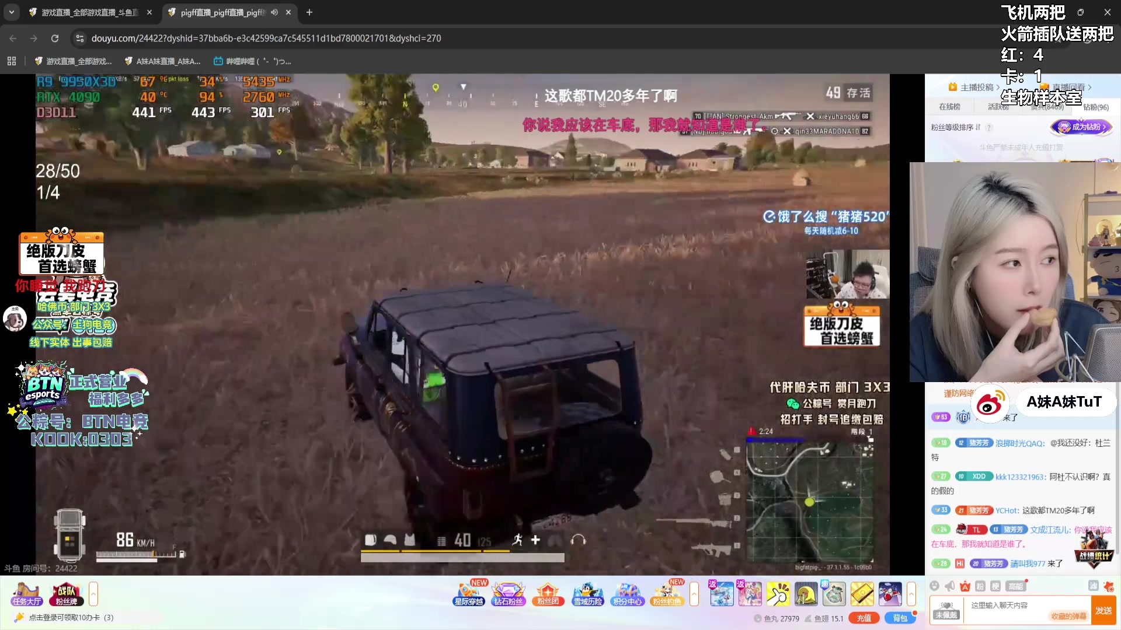Open the 游戏直播_全部游戏 bookmark
The image size is (1121, 630).
click(73, 61)
